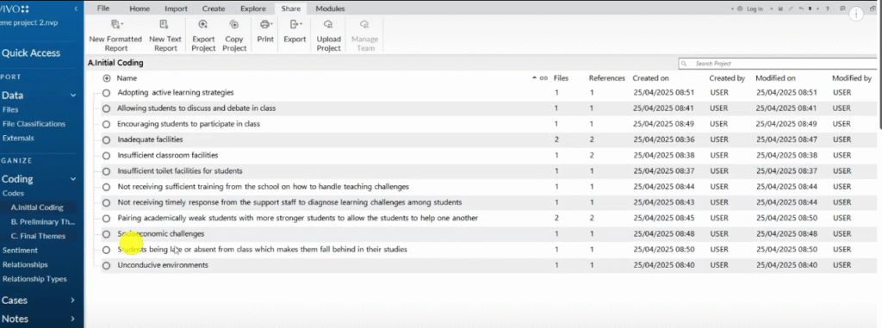
Task: Sort by the Modified on column header
Action: pos(775,78)
